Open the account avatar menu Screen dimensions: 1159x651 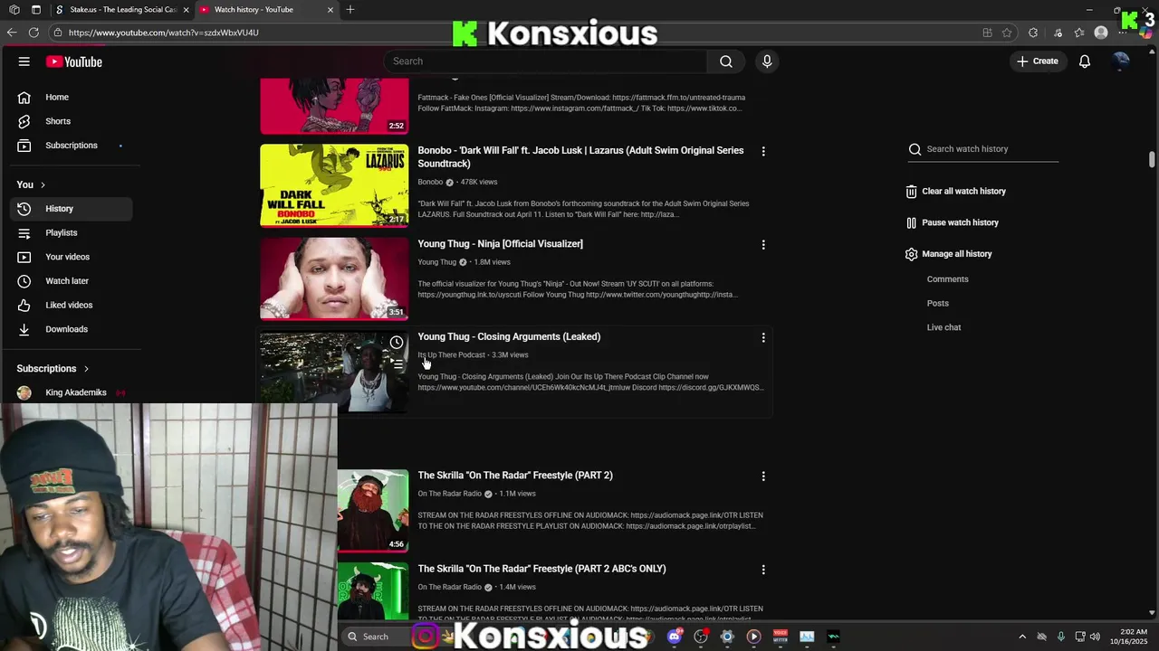tap(1121, 61)
